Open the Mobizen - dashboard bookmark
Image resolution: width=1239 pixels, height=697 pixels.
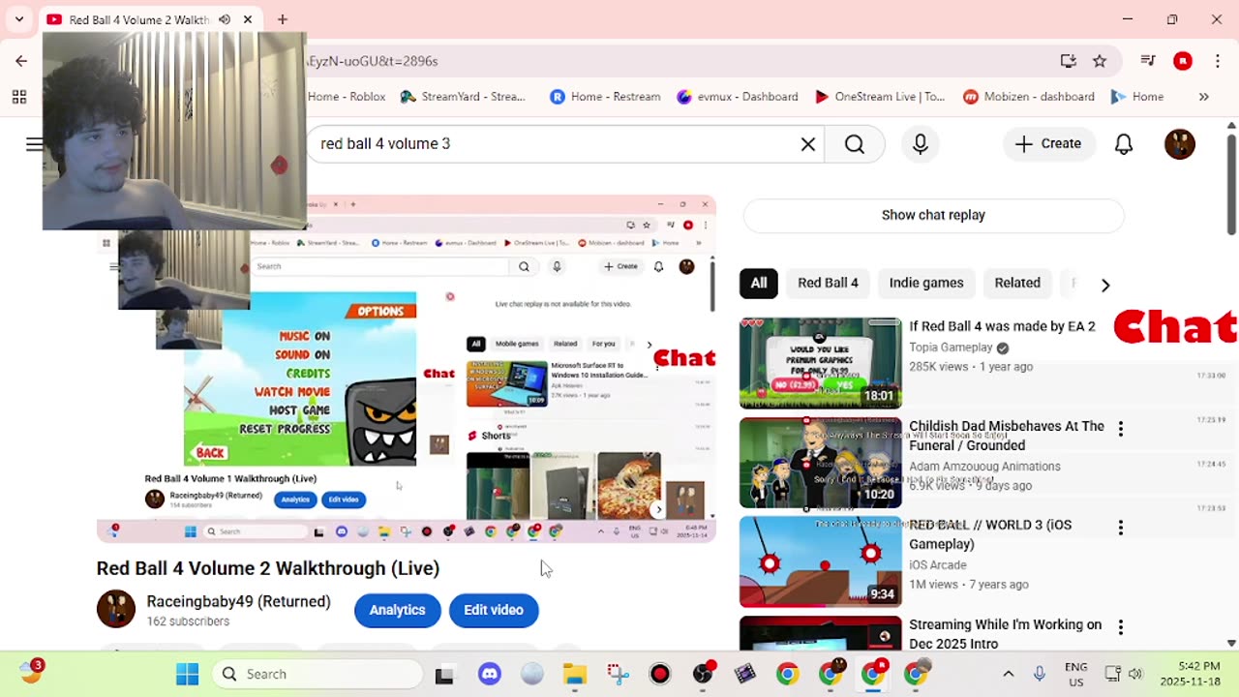click(1029, 97)
